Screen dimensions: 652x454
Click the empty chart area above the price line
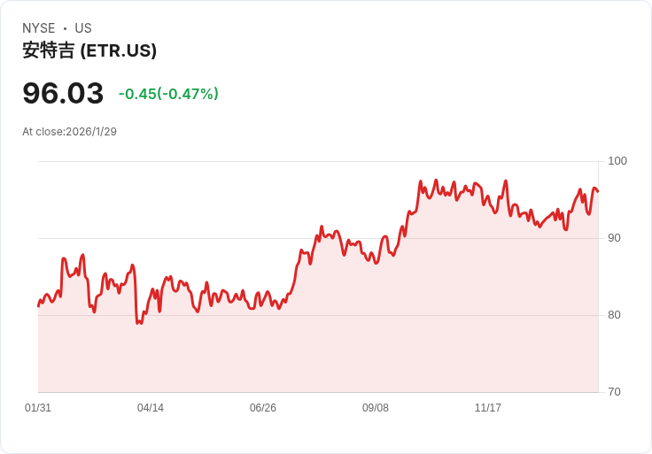(x=221, y=204)
